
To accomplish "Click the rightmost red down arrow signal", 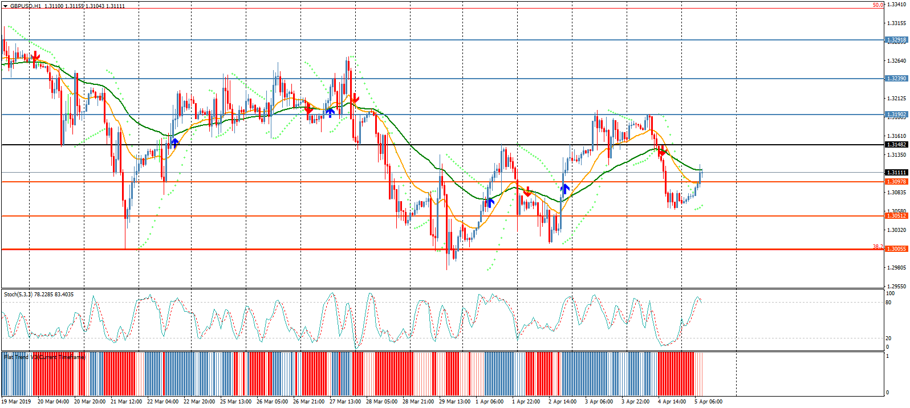I will tap(661, 152).
